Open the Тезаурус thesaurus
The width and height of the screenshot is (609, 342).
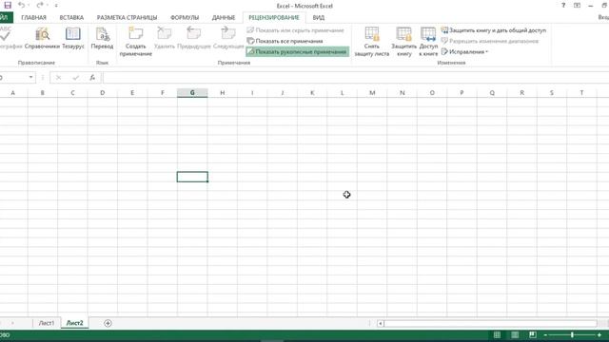(73, 38)
